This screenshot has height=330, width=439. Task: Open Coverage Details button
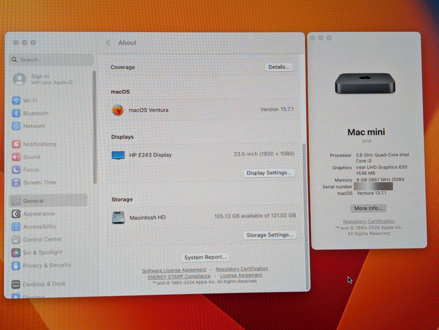click(279, 67)
